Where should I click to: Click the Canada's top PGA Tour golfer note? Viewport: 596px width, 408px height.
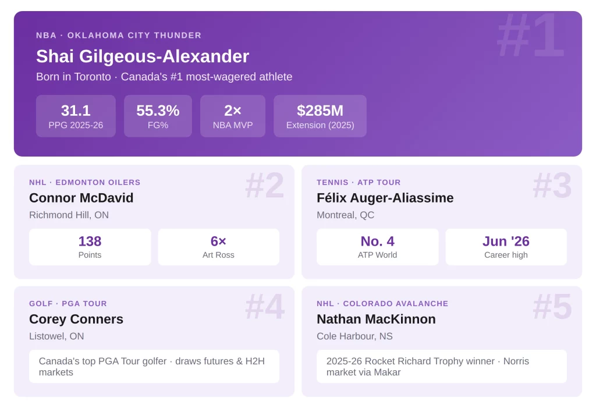(154, 367)
